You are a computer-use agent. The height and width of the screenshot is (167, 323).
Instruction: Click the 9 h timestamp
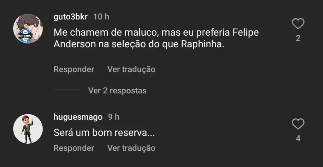click(114, 117)
